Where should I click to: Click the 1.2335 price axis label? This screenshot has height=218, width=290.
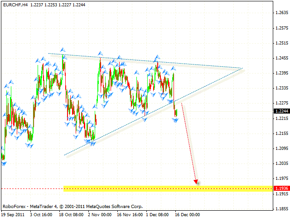point(281,88)
